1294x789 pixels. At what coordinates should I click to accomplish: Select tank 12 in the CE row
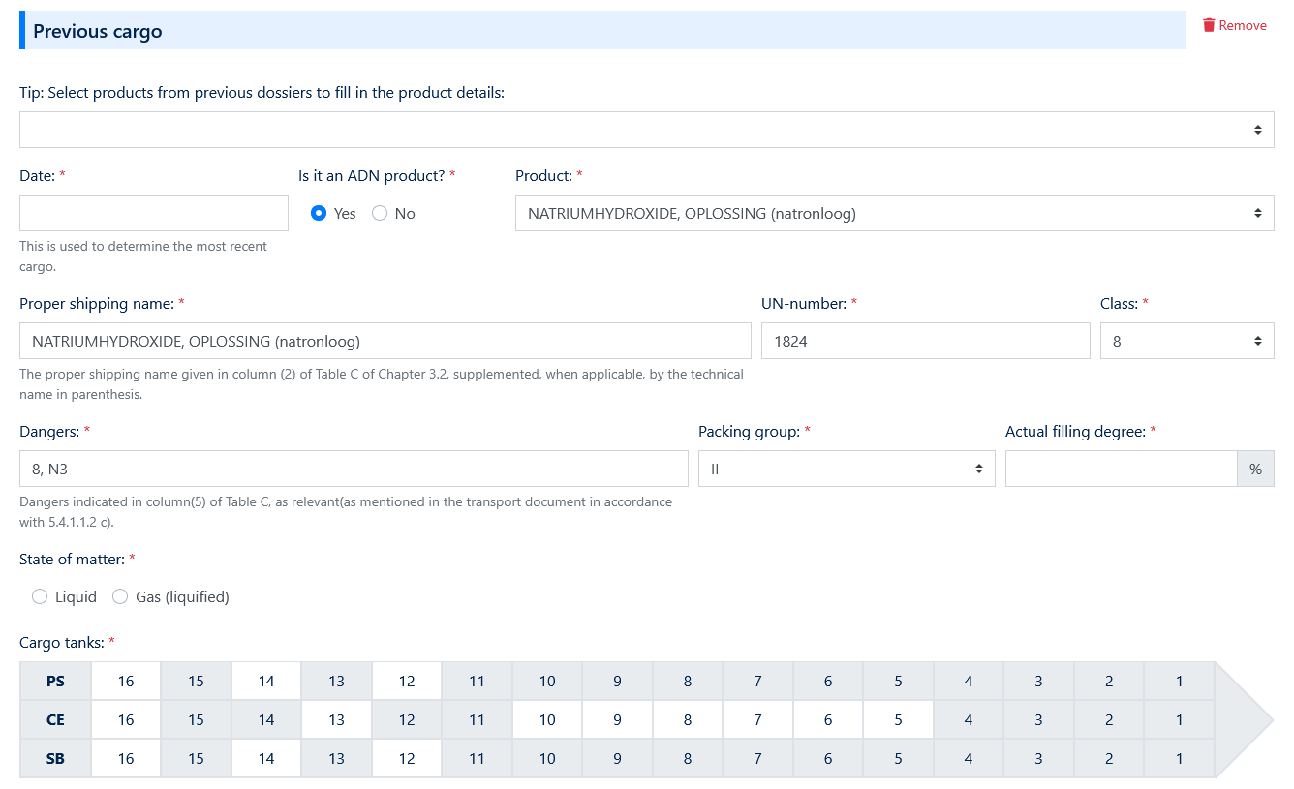(406, 719)
